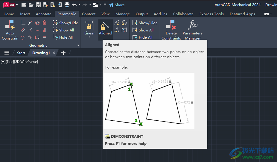Apply the Fix lock geometric constraint
The height and width of the screenshot is (162, 277).
(x=45, y=23)
